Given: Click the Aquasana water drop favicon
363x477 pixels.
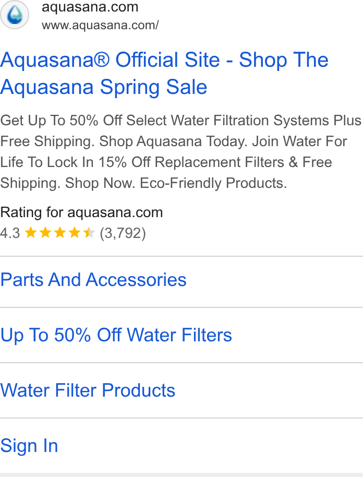Looking at the screenshot, I should pos(14,14).
